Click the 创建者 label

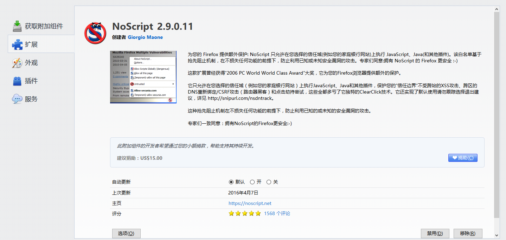point(119,37)
